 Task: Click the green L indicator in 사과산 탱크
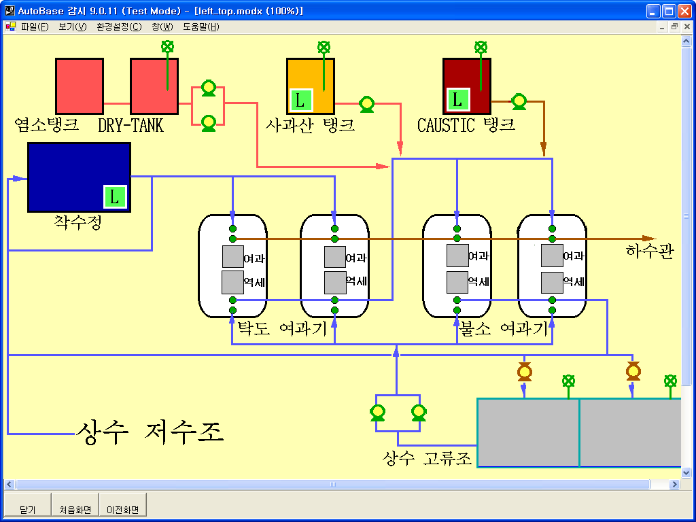[x=300, y=100]
